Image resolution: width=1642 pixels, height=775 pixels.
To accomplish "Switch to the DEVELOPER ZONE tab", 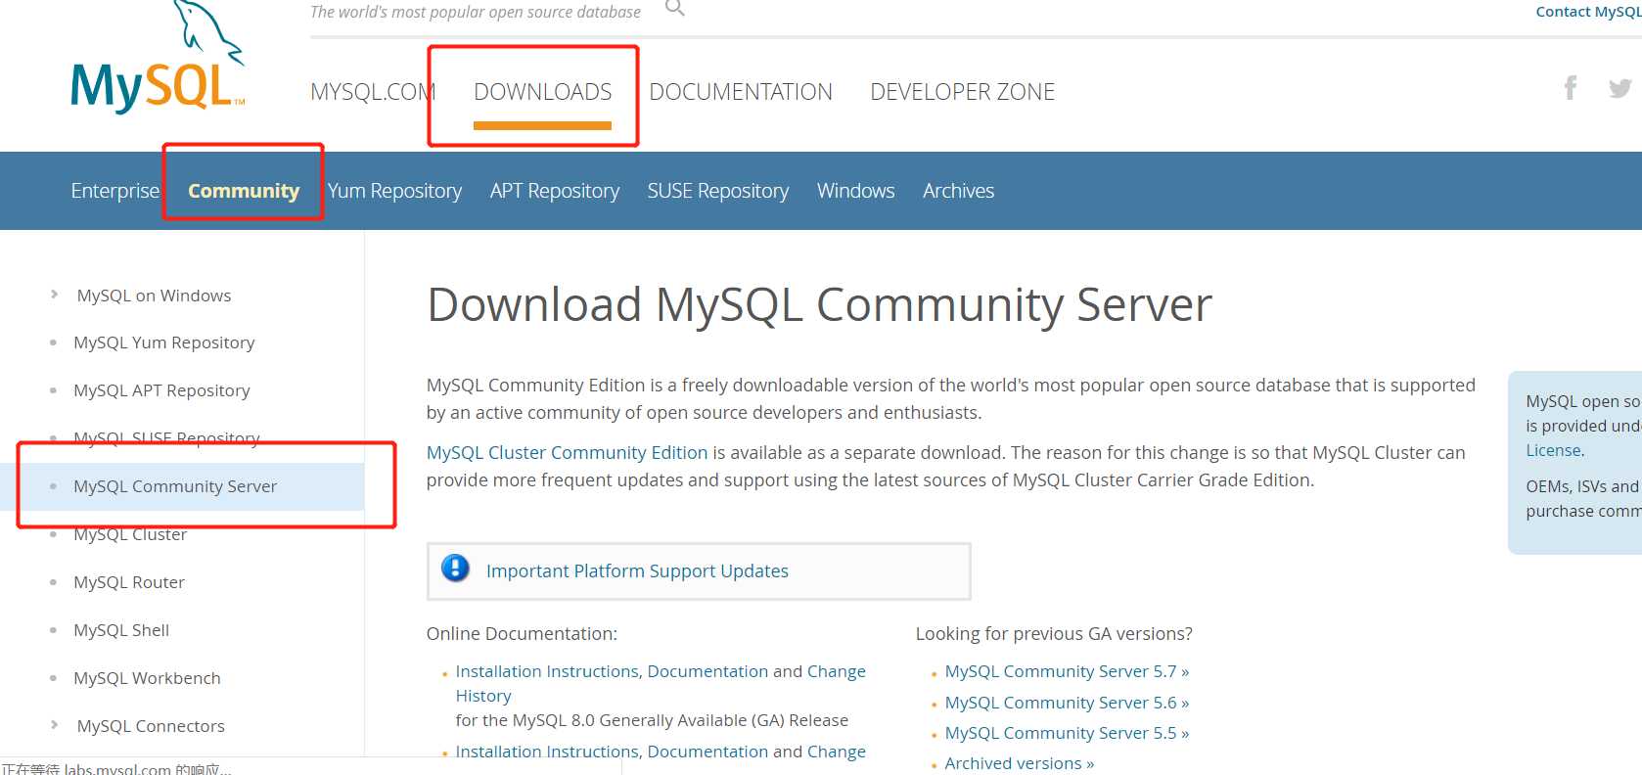I will coord(962,92).
